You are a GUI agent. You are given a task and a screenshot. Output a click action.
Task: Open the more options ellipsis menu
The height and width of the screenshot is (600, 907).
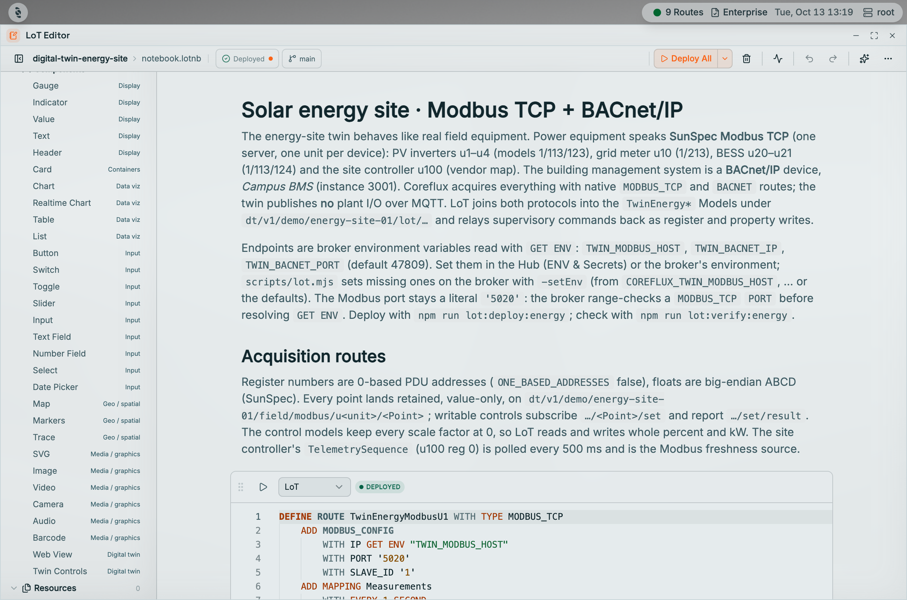coord(888,59)
